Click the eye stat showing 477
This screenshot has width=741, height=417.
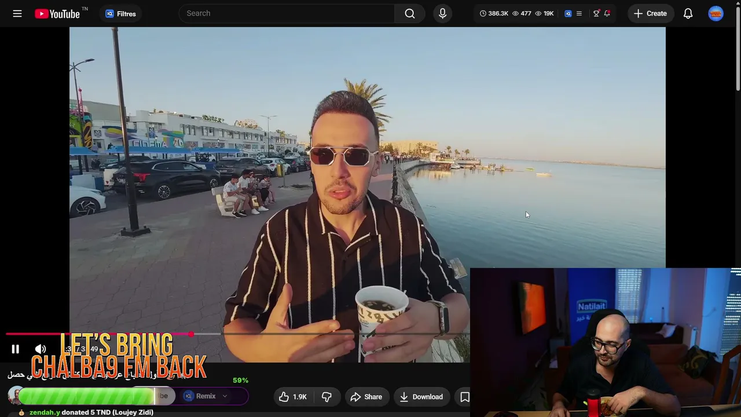[521, 13]
